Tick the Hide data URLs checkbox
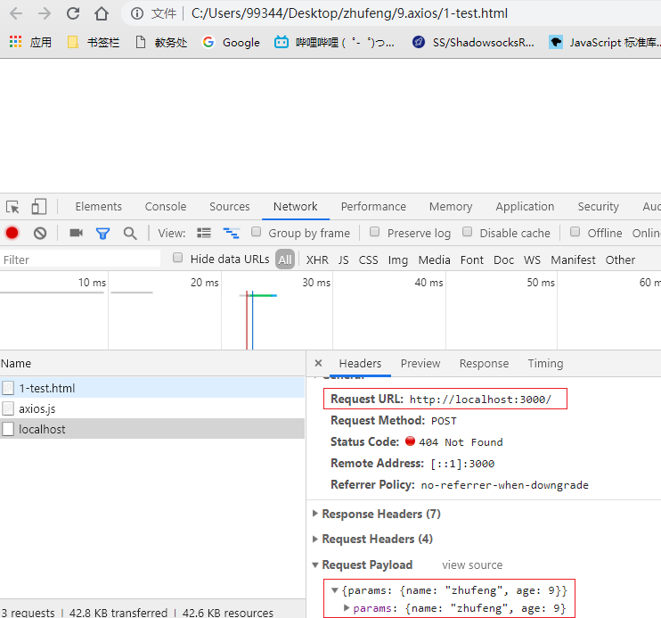This screenshot has width=661, height=618. [x=178, y=259]
